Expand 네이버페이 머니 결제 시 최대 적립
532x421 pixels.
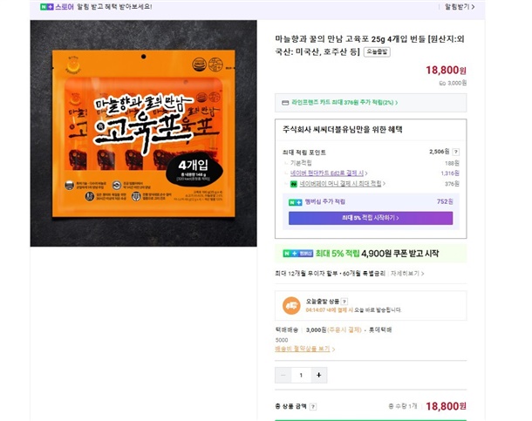343,184
